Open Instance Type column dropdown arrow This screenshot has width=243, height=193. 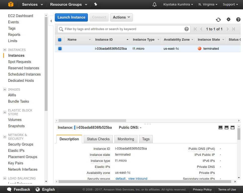tap(158, 40)
